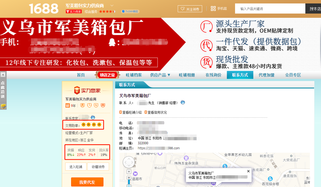Open the 查看信用状况 link
Screen dimensions: 321x187
pos(156,112)
